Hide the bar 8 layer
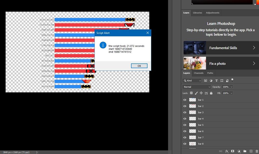The height and width of the screenshot is (154, 259). click(x=185, y=144)
